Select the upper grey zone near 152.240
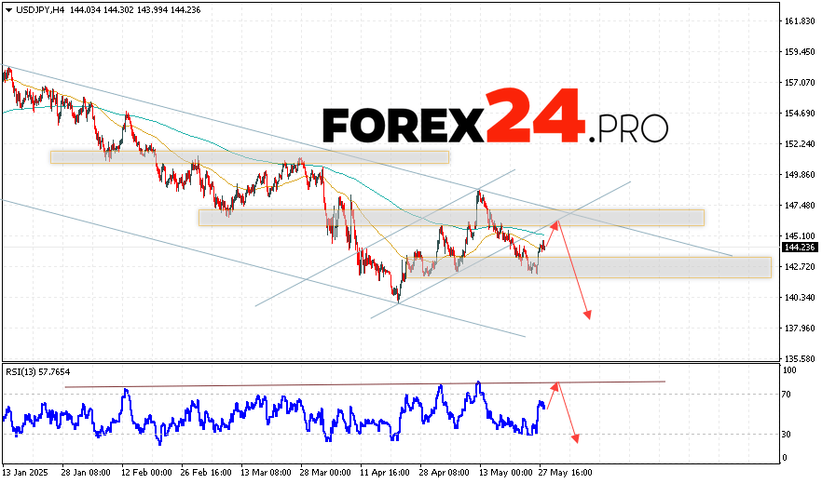The image size is (822, 483). click(x=249, y=157)
